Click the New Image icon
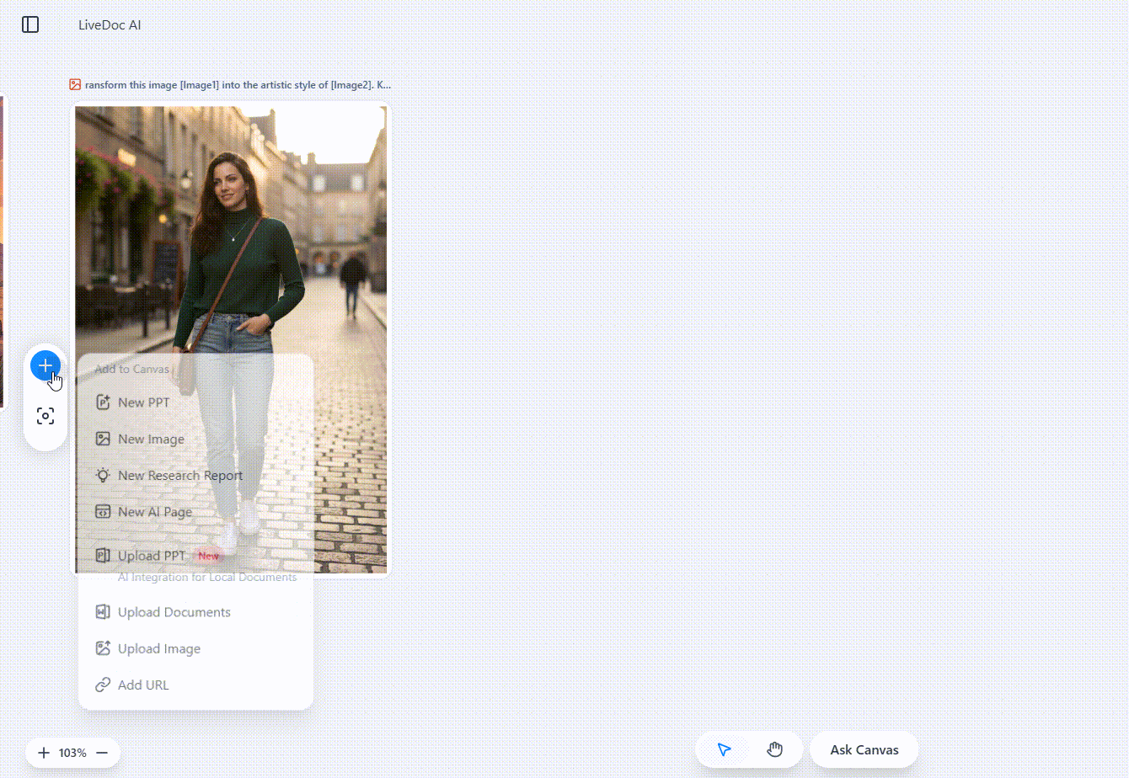Screen dimensions: 1129x778 point(102,439)
